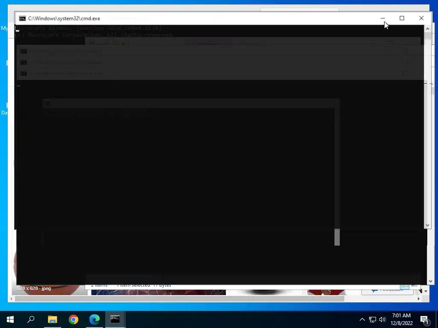Click cmd.exe scrollbar down arrow
Screen dimensions: 438x328
click(427, 225)
